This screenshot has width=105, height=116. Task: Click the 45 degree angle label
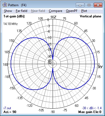coord(86,31)
